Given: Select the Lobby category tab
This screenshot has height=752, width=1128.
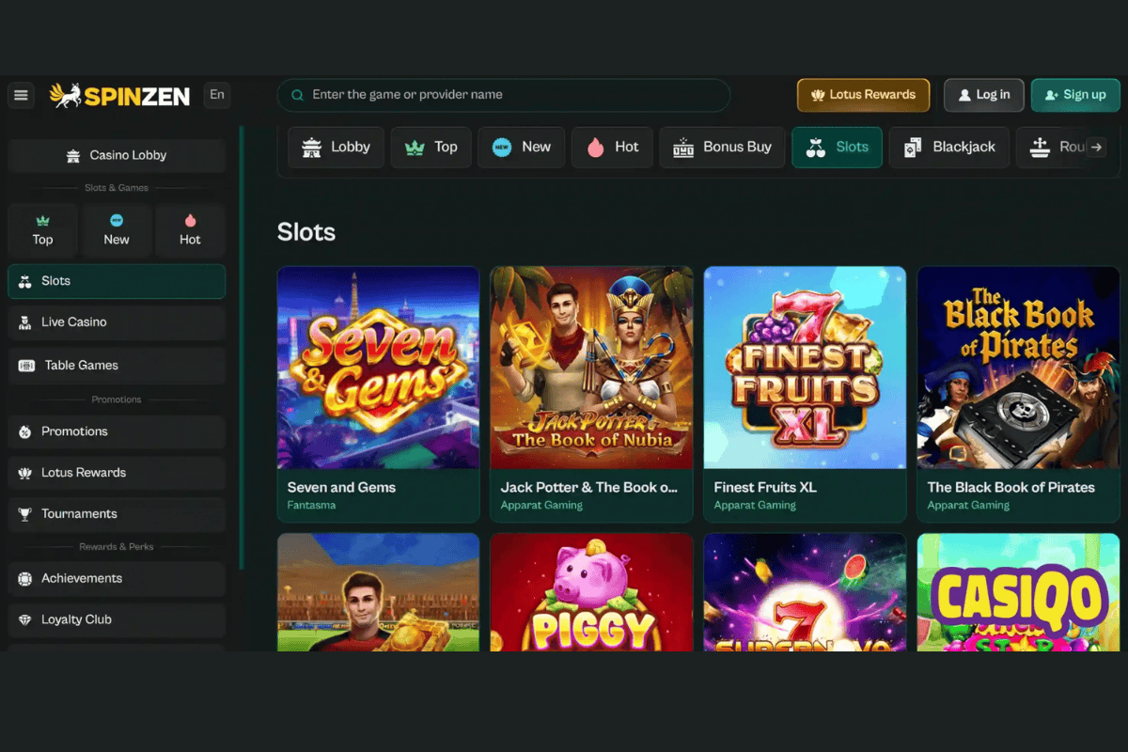Looking at the screenshot, I should coord(336,148).
